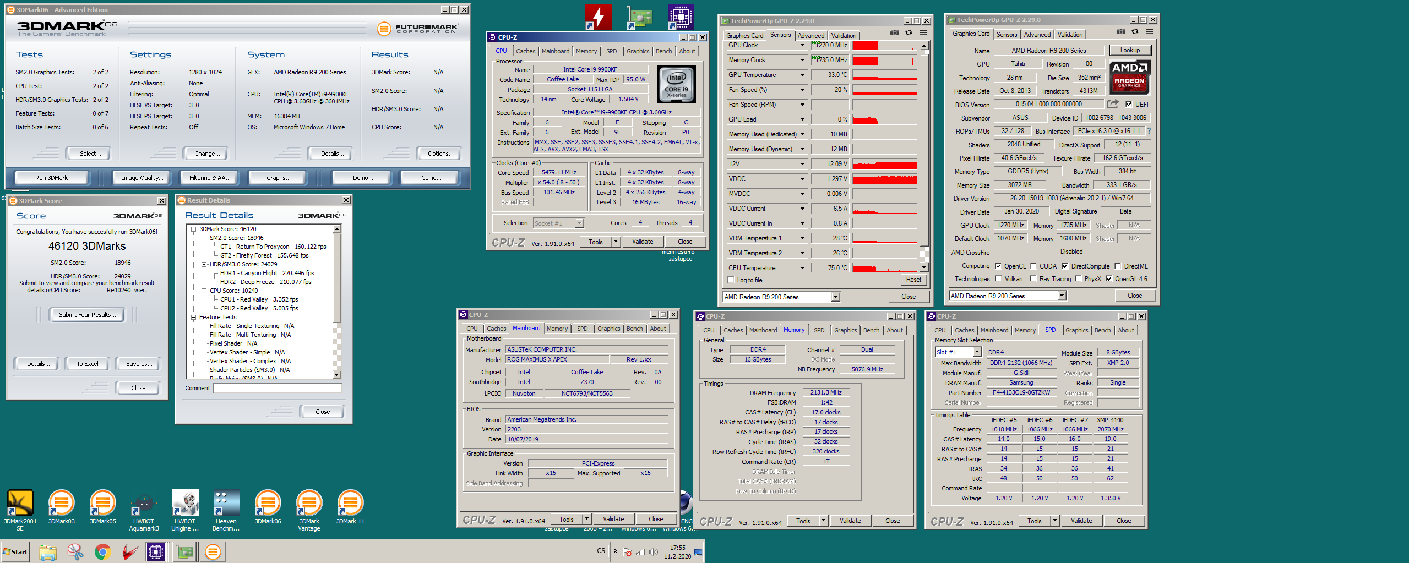
Task: Click camera icon in GPU-Z Graphics Card window
Action: (1120, 32)
